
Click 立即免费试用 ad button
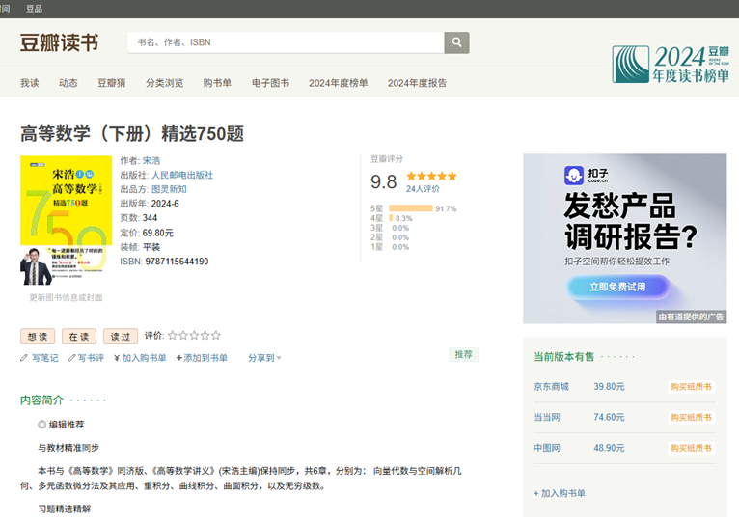coord(617,287)
